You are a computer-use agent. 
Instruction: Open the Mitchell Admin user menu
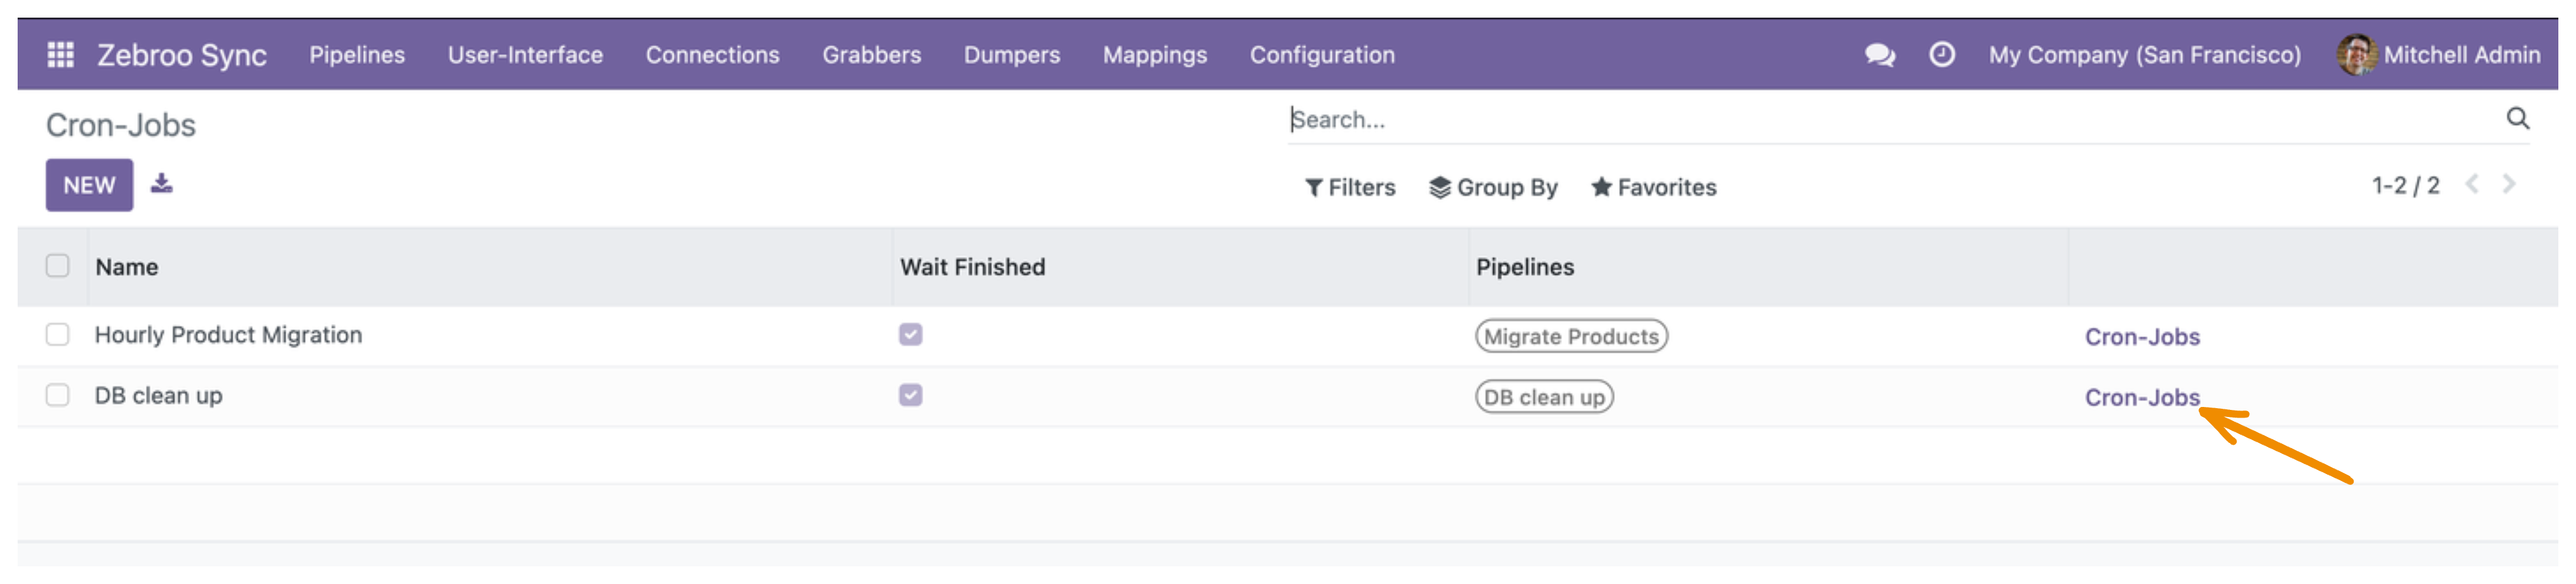(x=2439, y=54)
